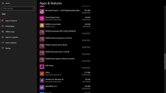Select NVIDIA PhysX System Software entry
Screen dimensions: 166x93
[x=65, y=60]
